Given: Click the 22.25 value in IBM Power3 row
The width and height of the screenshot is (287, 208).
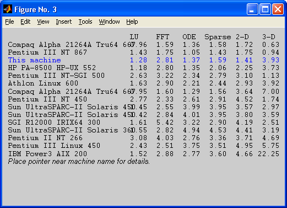Looking at the screenshot, I should tap(268, 153).
